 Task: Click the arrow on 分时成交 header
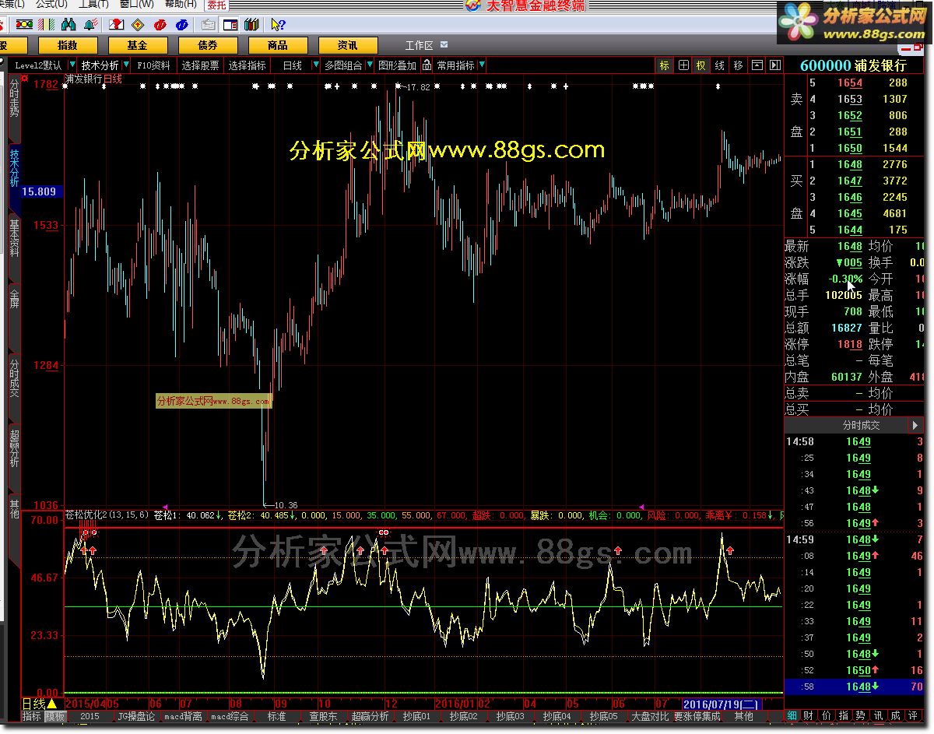(x=915, y=426)
